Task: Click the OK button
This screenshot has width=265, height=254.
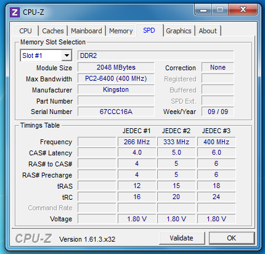Action: click(x=232, y=238)
